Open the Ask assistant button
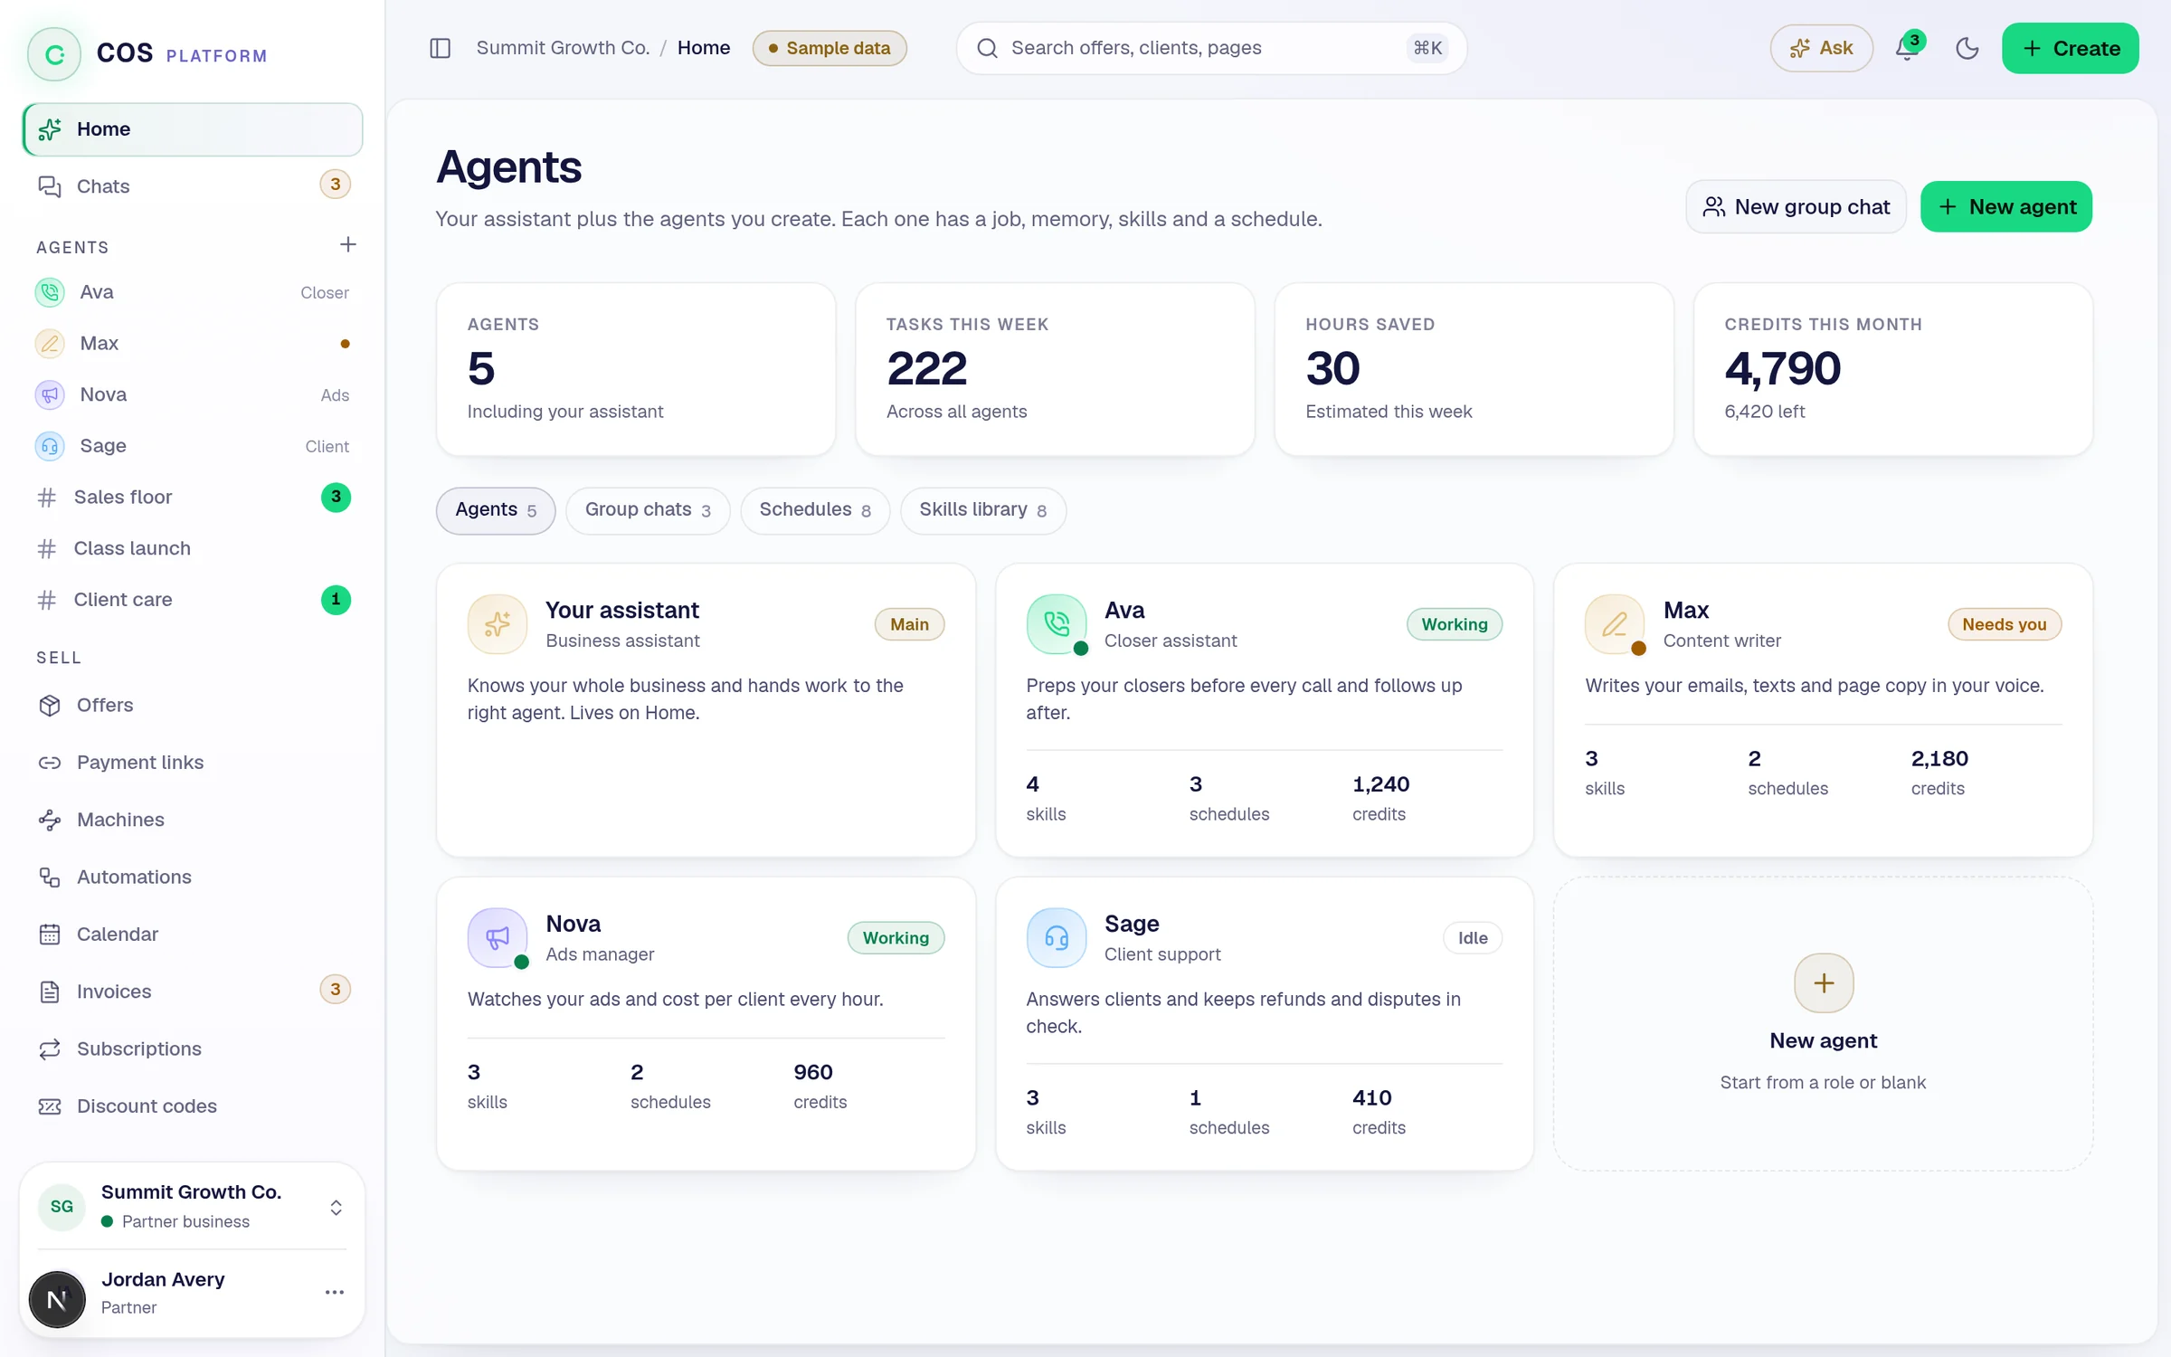The height and width of the screenshot is (1357, 2171). (x=1821, y=48)
